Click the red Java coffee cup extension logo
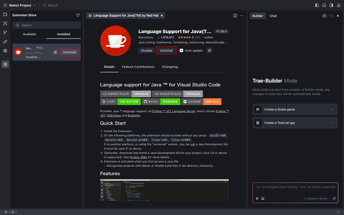Screen dimensions: 344x215 pos(115,41)
